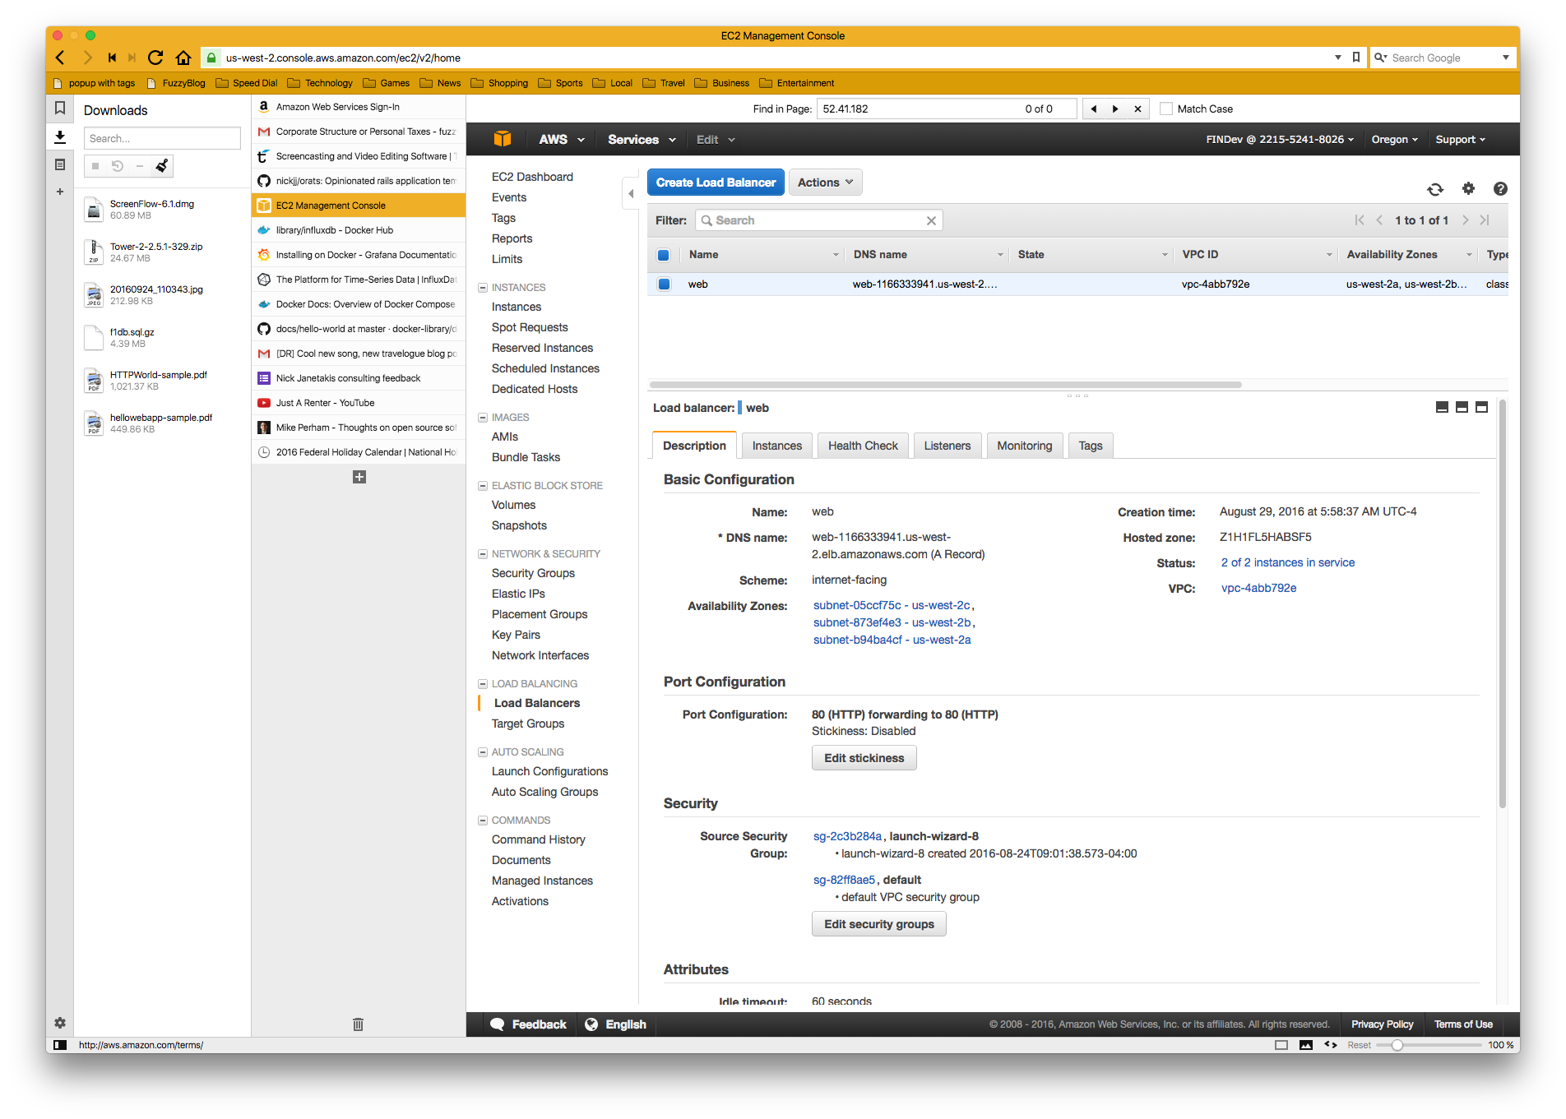Open browser settings gear at bottom left

60,1023
